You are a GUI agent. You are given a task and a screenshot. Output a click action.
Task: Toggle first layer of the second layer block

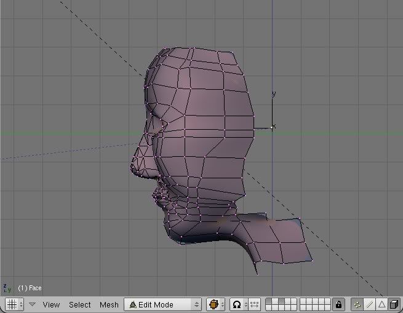(303, 301)
